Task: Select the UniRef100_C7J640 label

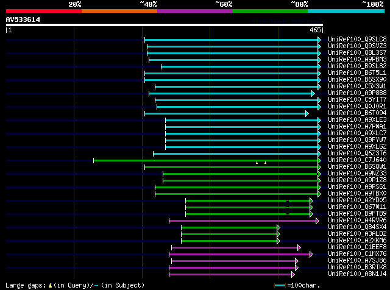Action: (x=357, y=160)
